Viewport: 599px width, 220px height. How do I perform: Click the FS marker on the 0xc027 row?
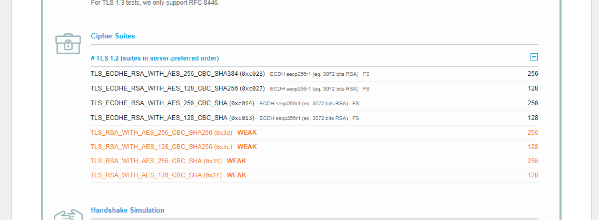[x=366, y=88]
